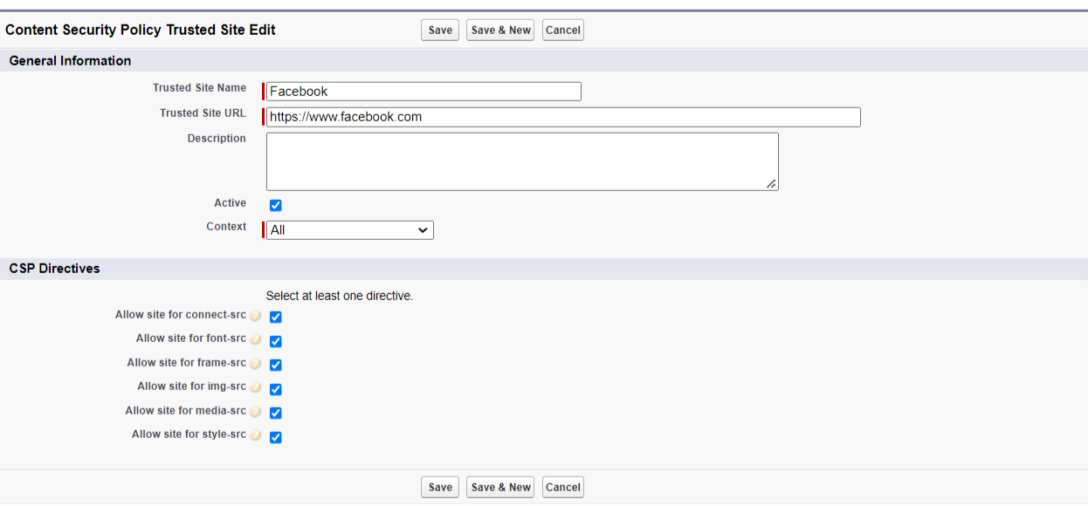Click help icon beside media-src directive
The image size is (1088, 506).
[x=255, y=412]
